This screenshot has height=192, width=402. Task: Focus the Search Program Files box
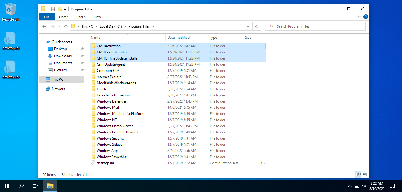(315, 26)
